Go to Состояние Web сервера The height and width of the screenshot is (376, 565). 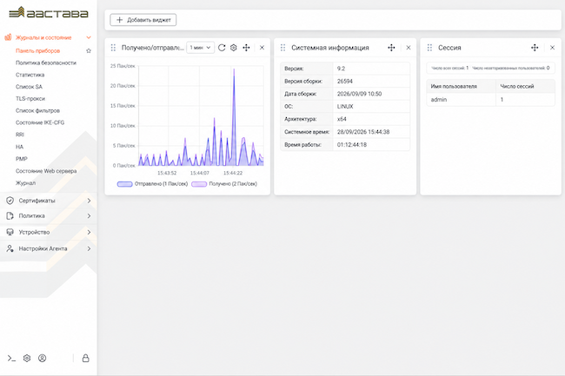[x=46, y=171]
